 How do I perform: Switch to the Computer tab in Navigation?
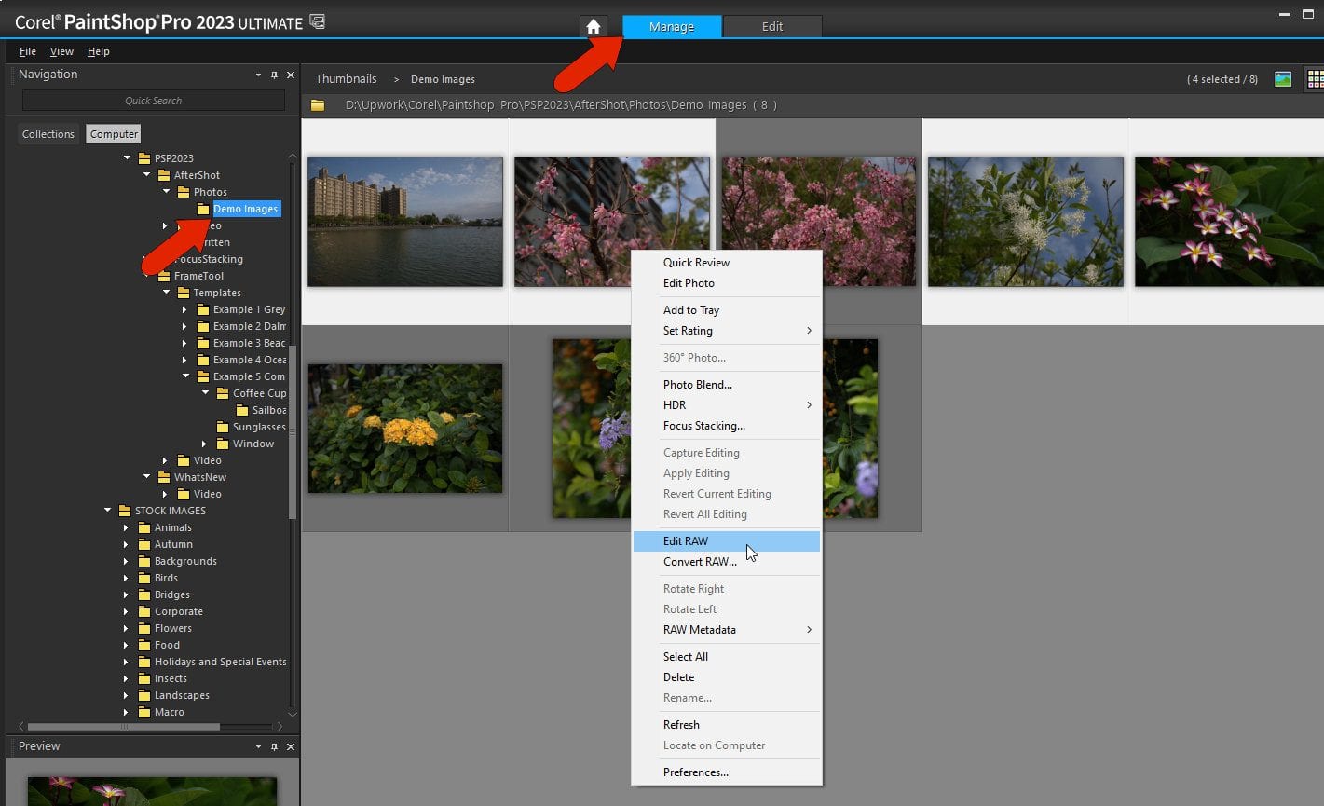[x=113, y=133]
